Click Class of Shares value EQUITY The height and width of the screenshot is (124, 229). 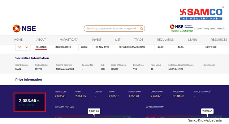[114, 69]
